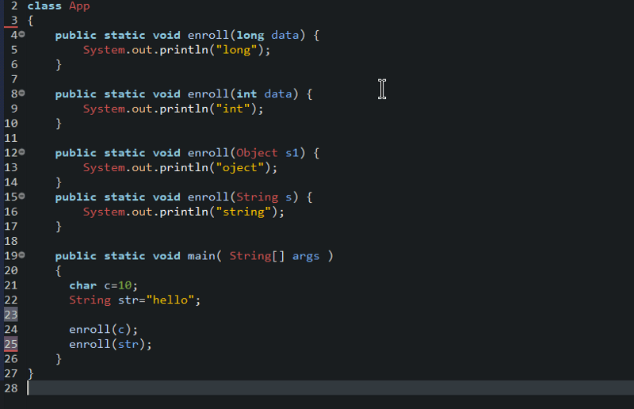Collapse the enroll(String s) method fold marker
Image resolution: width=634 pixels, height=409 pixels.
(22, 197)
